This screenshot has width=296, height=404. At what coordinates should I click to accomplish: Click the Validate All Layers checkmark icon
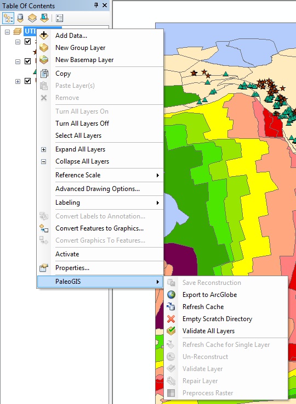point(171,331)
